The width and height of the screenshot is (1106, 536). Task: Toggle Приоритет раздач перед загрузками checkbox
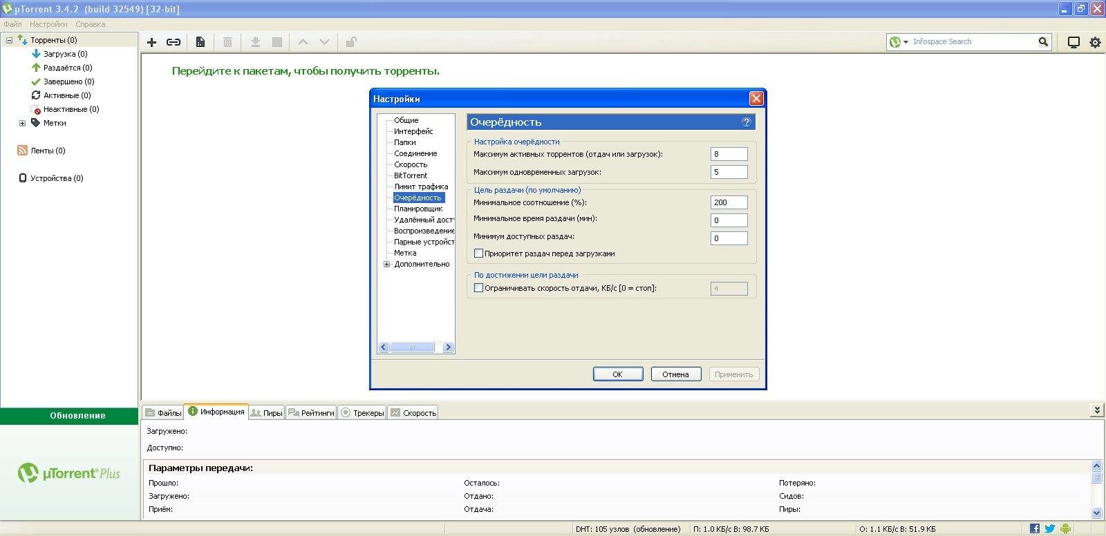click(478, 253)
